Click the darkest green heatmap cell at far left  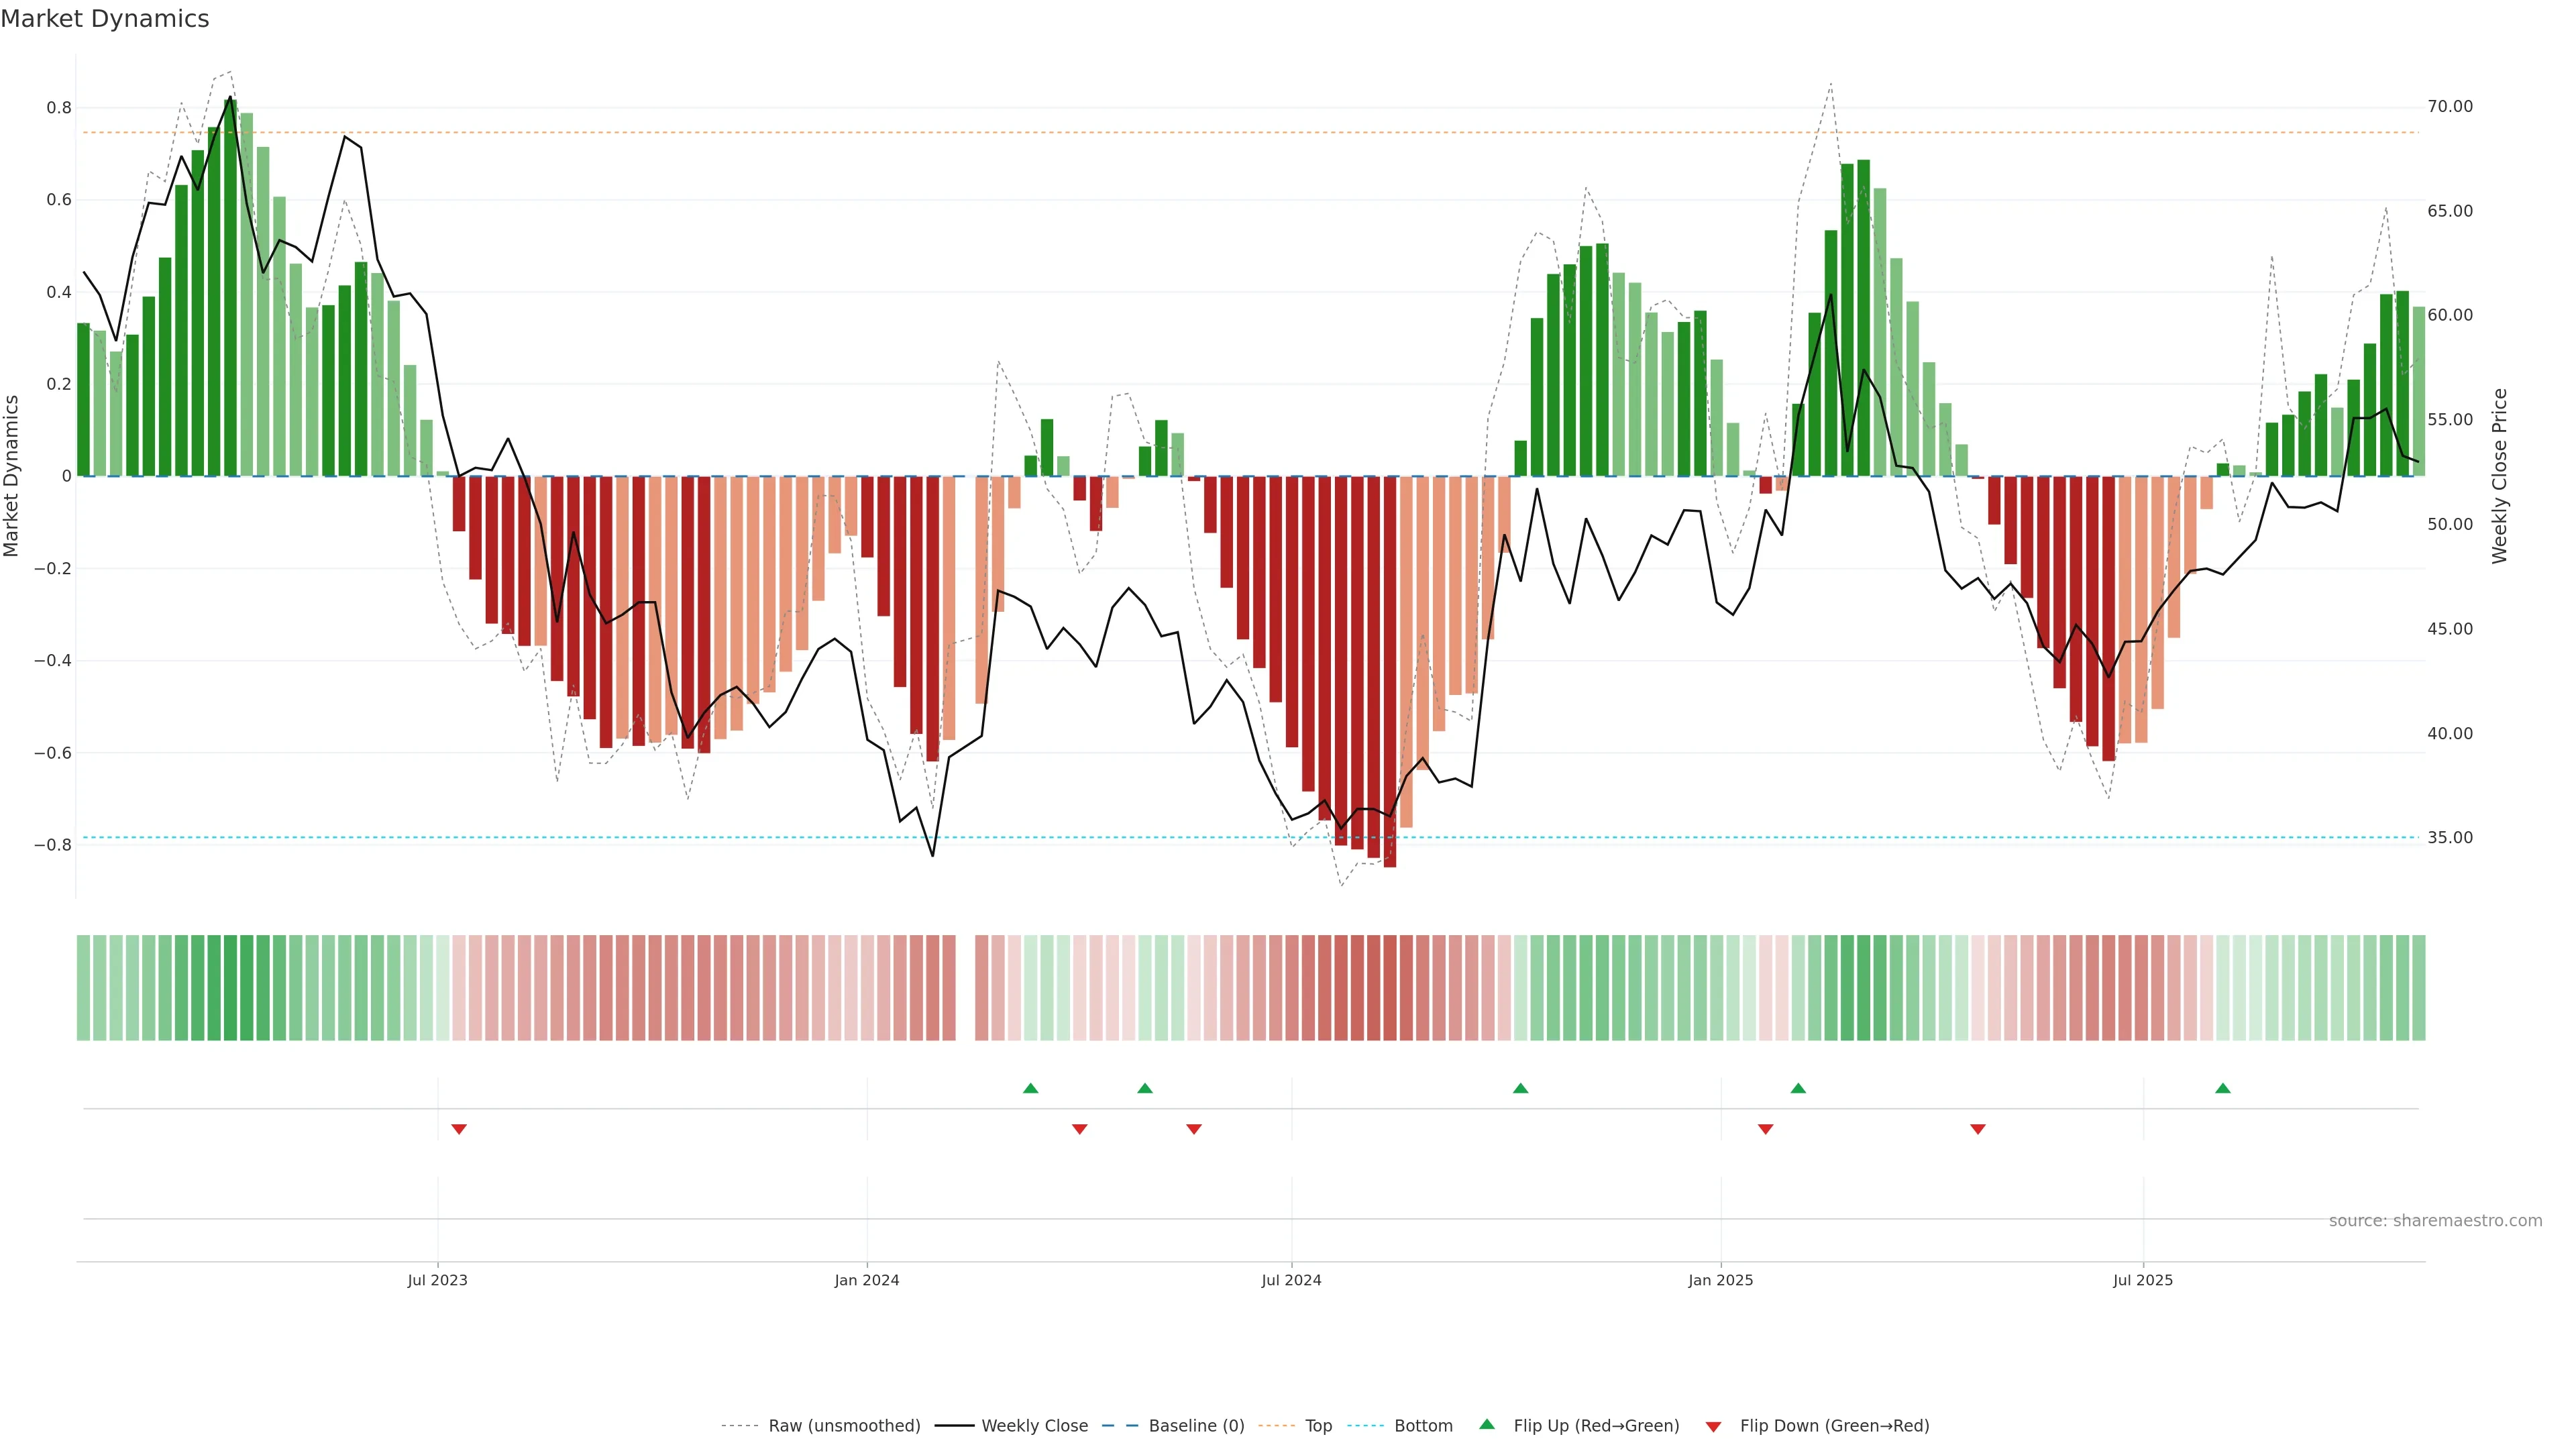pos(231,987)
